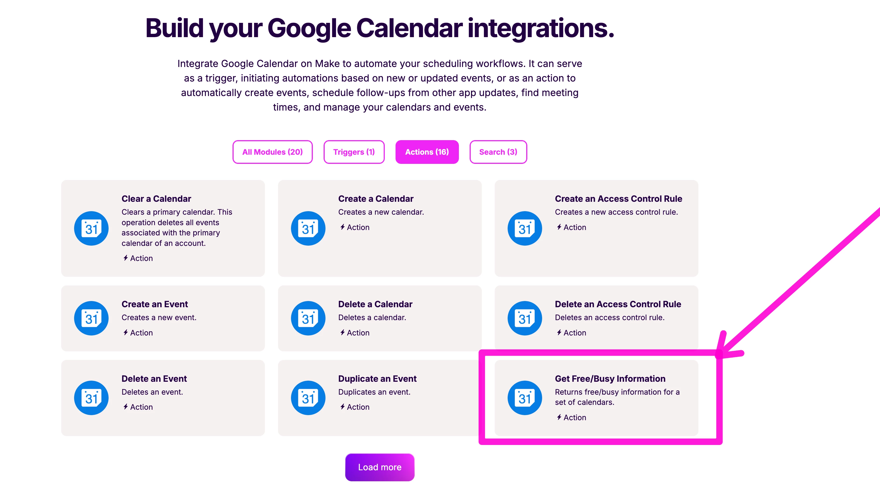Show the Search (3) modules tab

tap(498, 152)
